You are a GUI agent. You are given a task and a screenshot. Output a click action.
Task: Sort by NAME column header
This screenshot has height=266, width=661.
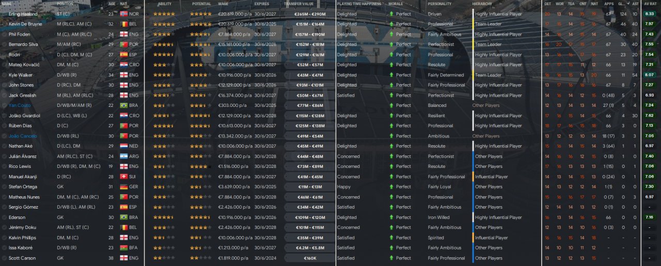click(7, 4)
